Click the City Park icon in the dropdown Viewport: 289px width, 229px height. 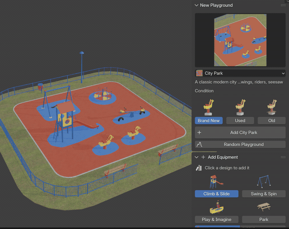(199, 73)
